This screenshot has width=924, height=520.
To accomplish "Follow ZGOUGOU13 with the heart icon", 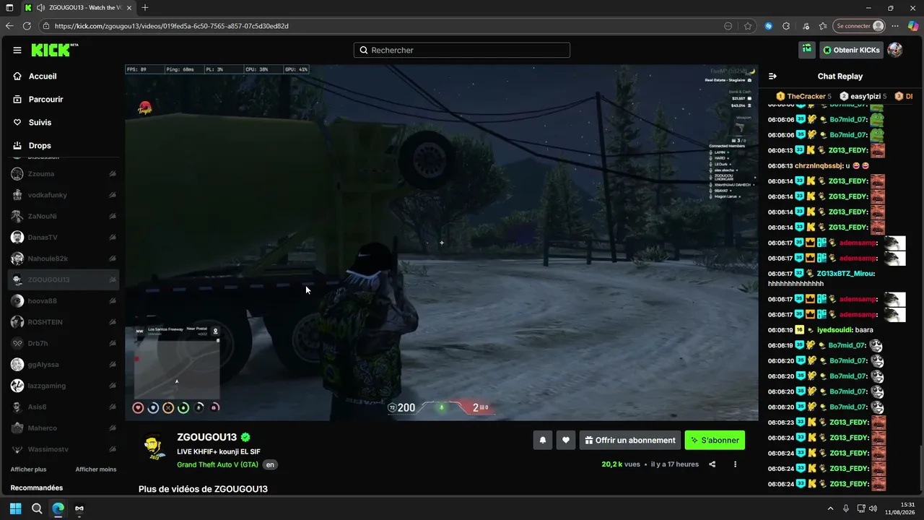I will click(566, 440).
